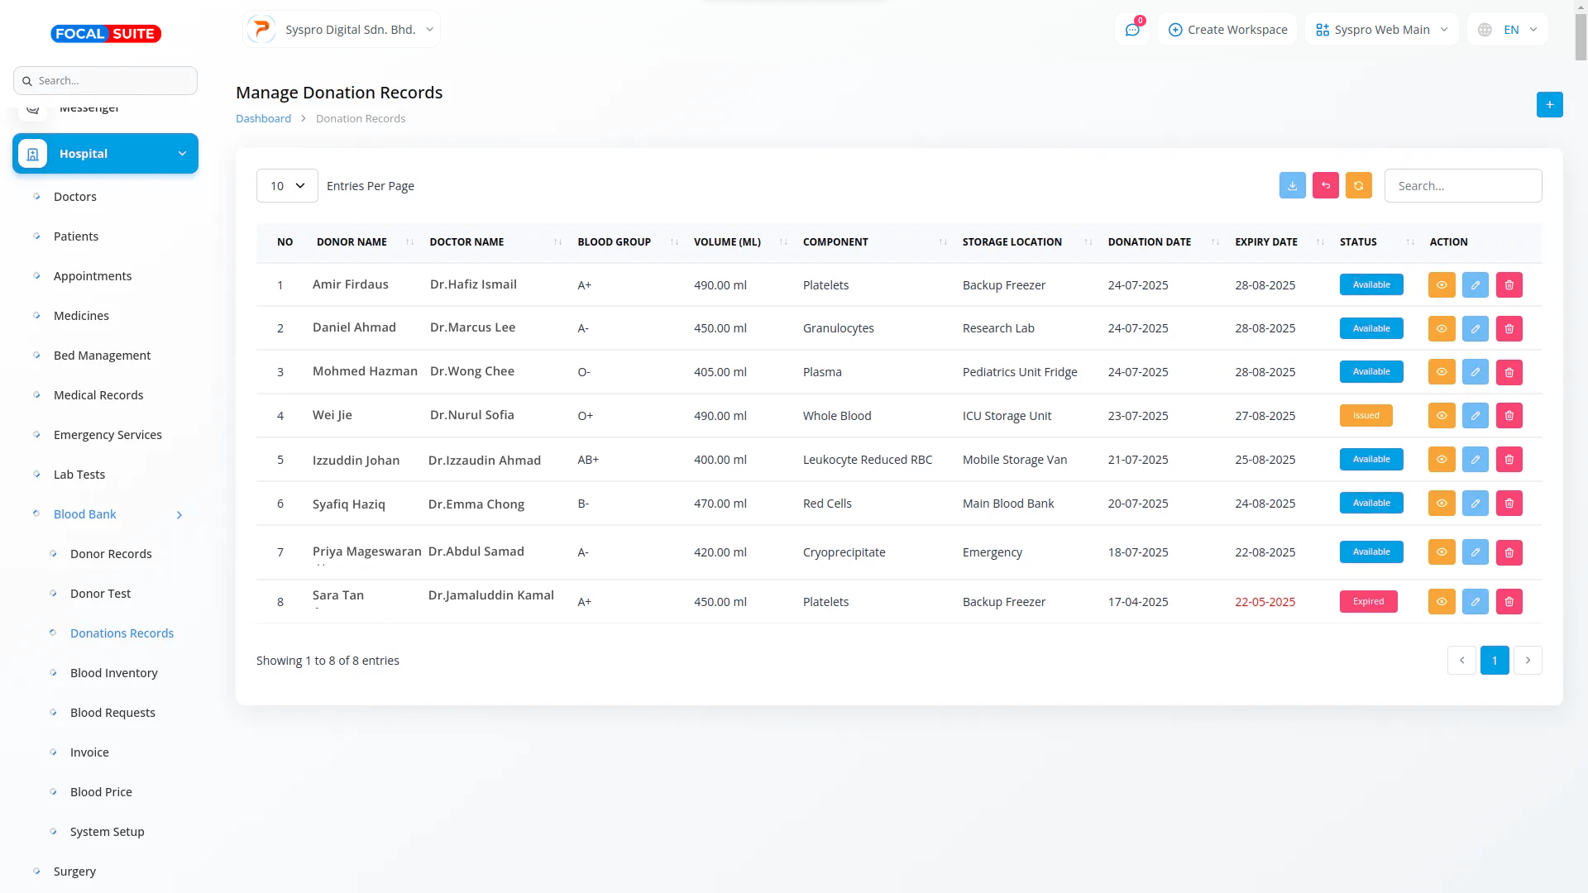Click the red undo arrow icon
Screen dimensions: 1588x893
point(1325,186)
